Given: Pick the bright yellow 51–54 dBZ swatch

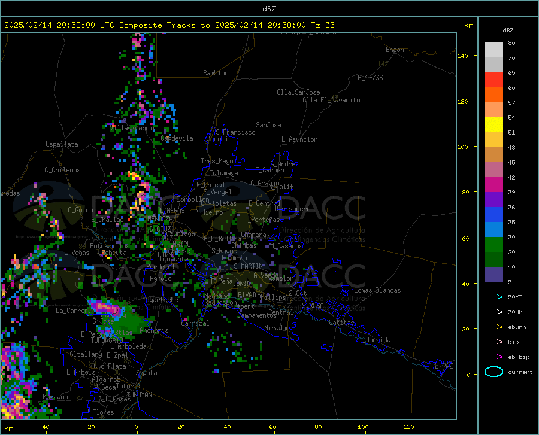Looking at the screenshot, I should pyautogui.click(x=493, y=125).
